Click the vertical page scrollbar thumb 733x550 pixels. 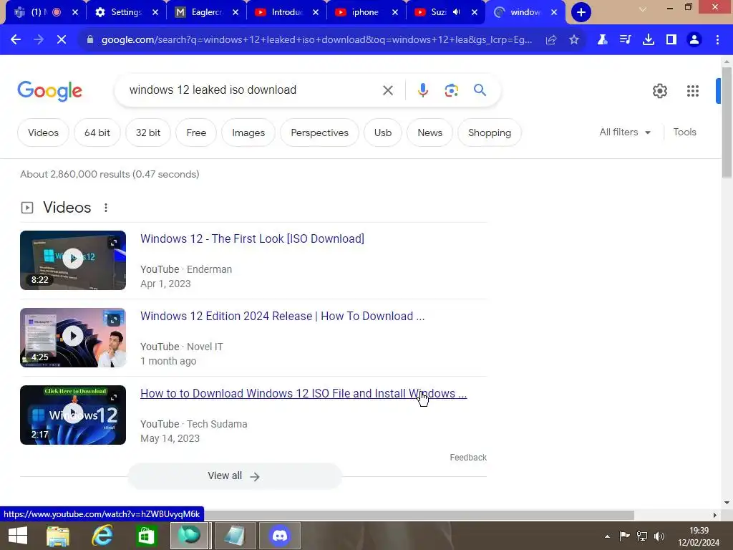click(x=727, y=122)
